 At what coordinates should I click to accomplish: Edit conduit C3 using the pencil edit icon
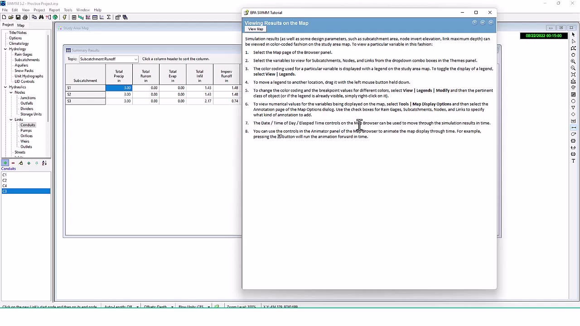tap(20, 163)
